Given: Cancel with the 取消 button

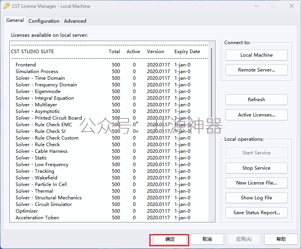Looking at the screenshot, I should (207, 239).
